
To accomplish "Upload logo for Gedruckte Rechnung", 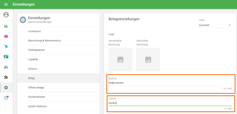I will tap(148, 59).
